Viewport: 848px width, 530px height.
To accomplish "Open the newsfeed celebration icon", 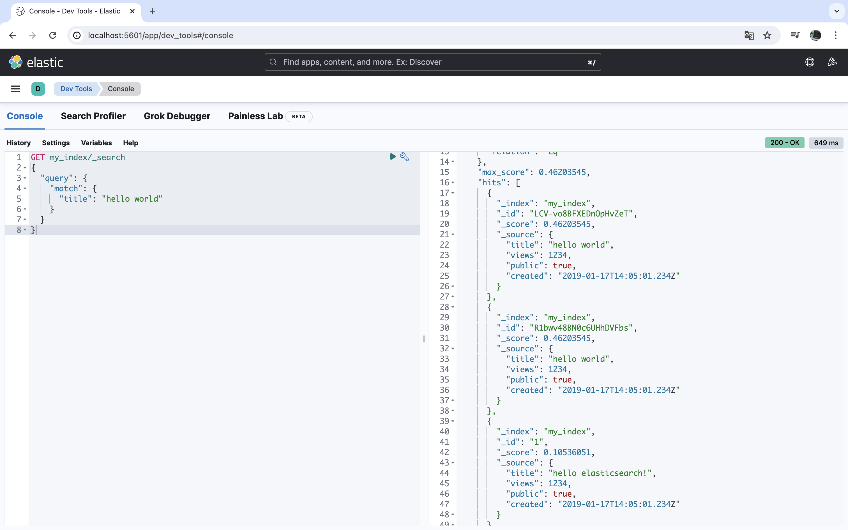I will pos(832,62).
